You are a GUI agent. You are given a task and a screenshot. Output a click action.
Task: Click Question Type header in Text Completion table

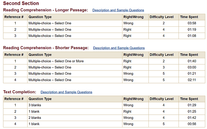(75, 99)
